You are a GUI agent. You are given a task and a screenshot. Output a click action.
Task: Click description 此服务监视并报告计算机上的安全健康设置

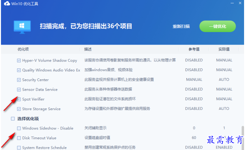tap(119, 80)
